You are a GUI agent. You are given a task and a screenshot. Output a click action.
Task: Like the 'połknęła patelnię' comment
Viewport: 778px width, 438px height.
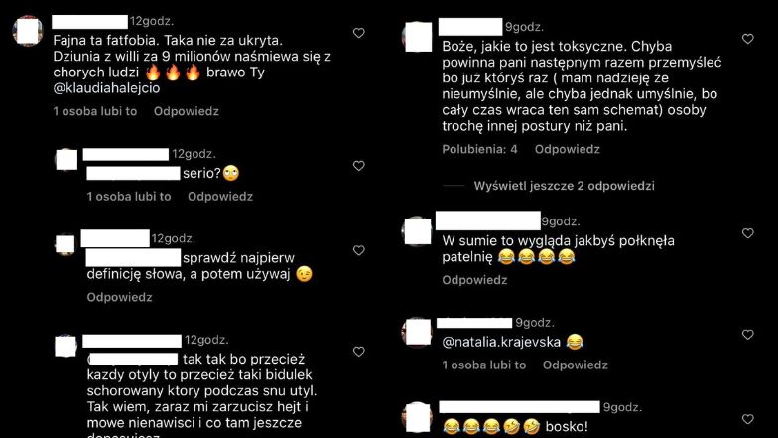(748, 233)
